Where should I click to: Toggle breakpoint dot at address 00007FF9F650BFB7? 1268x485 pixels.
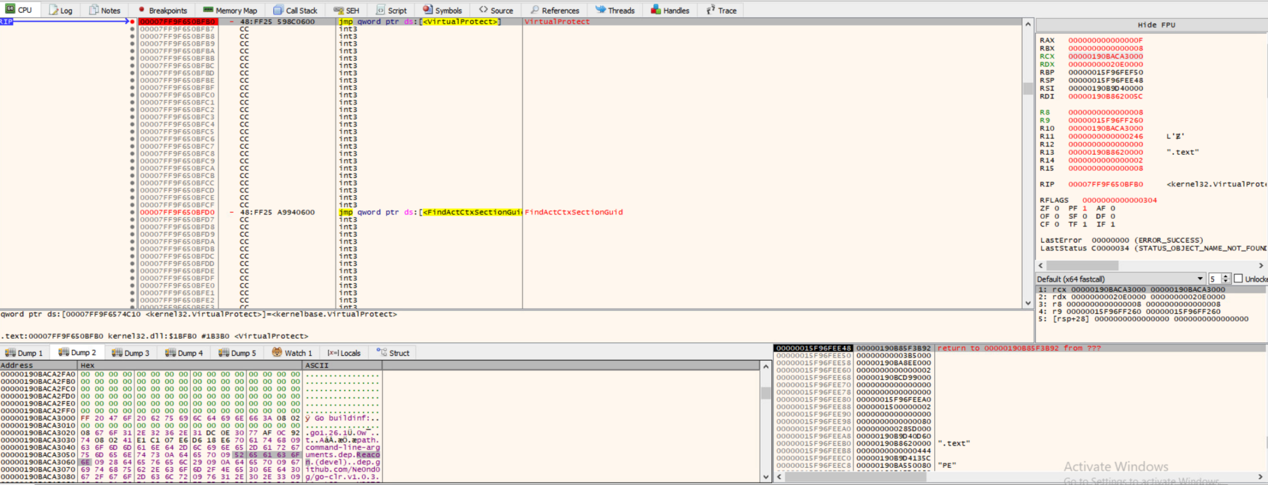(x=132, y=29)
